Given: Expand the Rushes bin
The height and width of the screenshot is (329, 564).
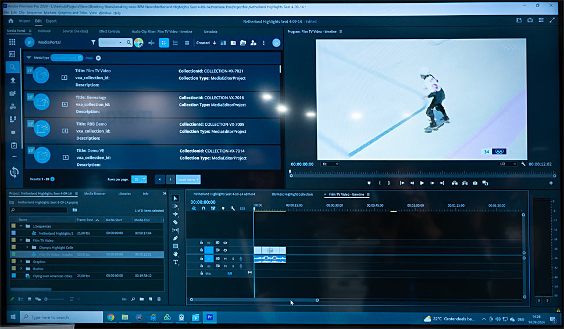Looking at the screenshot, I should tap(21, 268).
